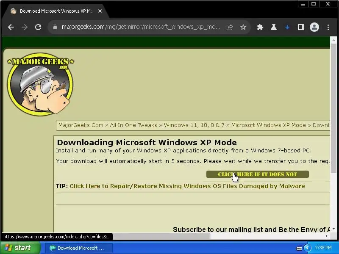339x254 pixels.
Task: Open MajorGeeks.Com breadcrumb link
Action: [x=81, y=125]
